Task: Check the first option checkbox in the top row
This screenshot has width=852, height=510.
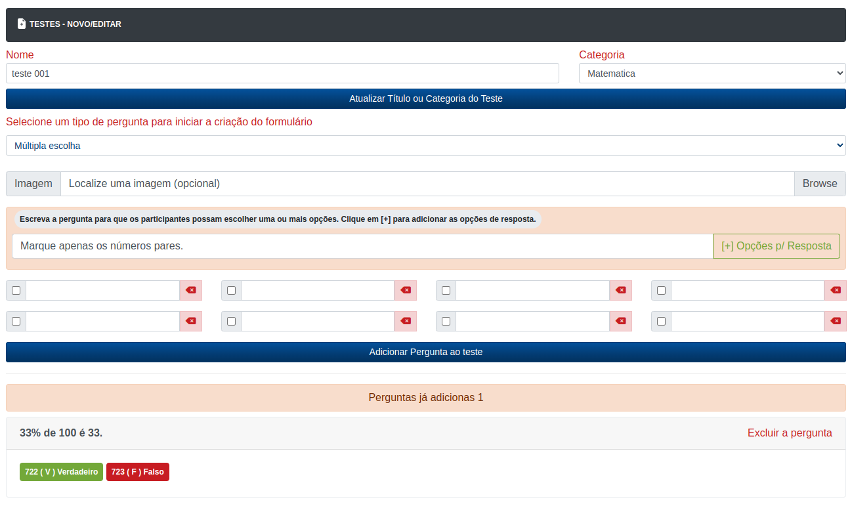Action: click(x=16, y=290)
